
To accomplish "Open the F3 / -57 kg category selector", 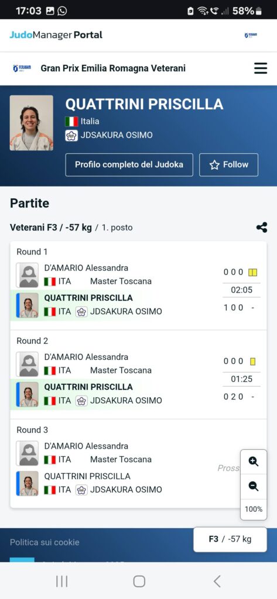I will tap(230, 539).
